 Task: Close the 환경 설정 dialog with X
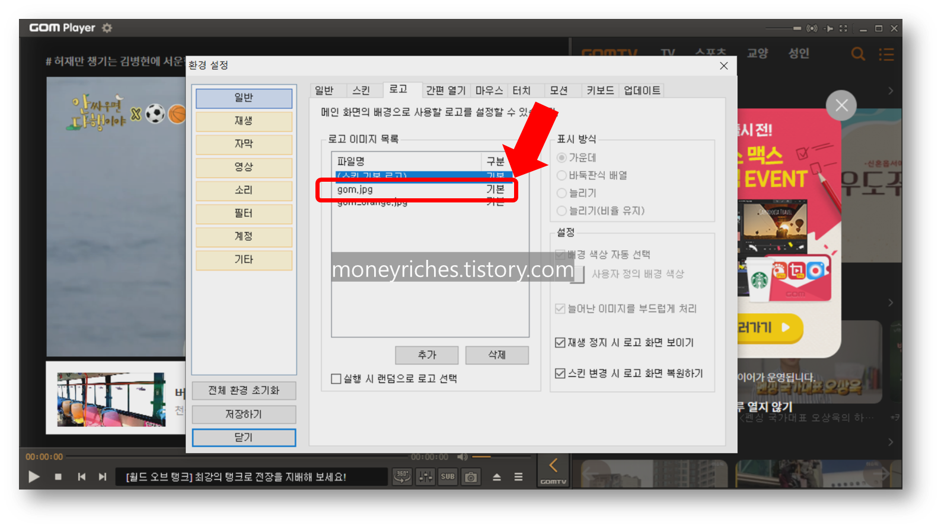(724, 66)
